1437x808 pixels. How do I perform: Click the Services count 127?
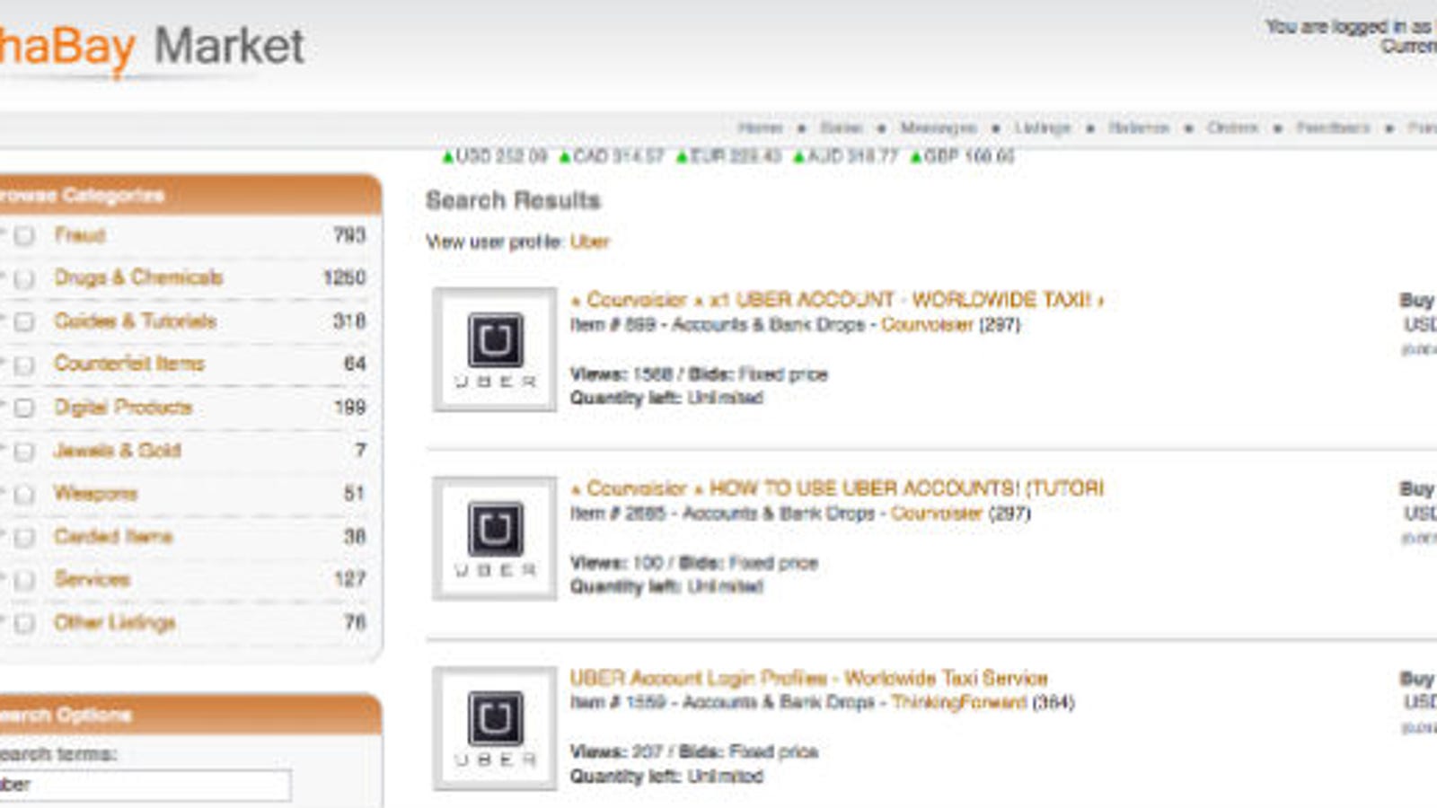(349, 579)
